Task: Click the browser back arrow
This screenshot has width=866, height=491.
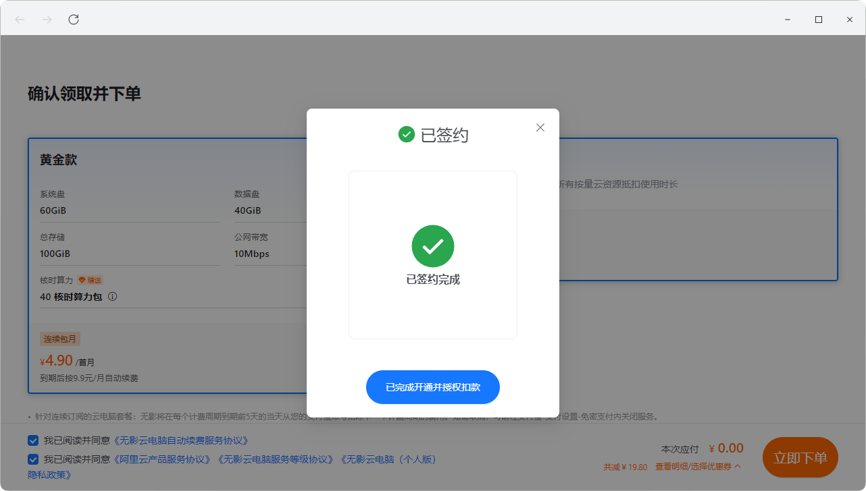Action: pos(20,20)
